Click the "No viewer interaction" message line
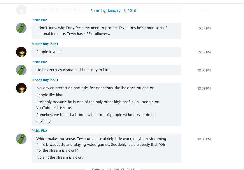Image resolution: width=244 pixels, height=170 pixels. [95, 88]
